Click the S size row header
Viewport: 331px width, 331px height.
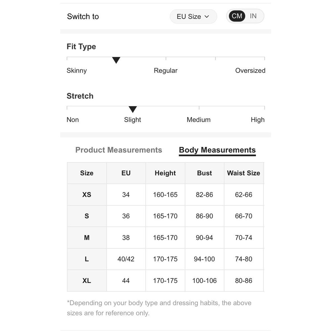tap(87, 216)
